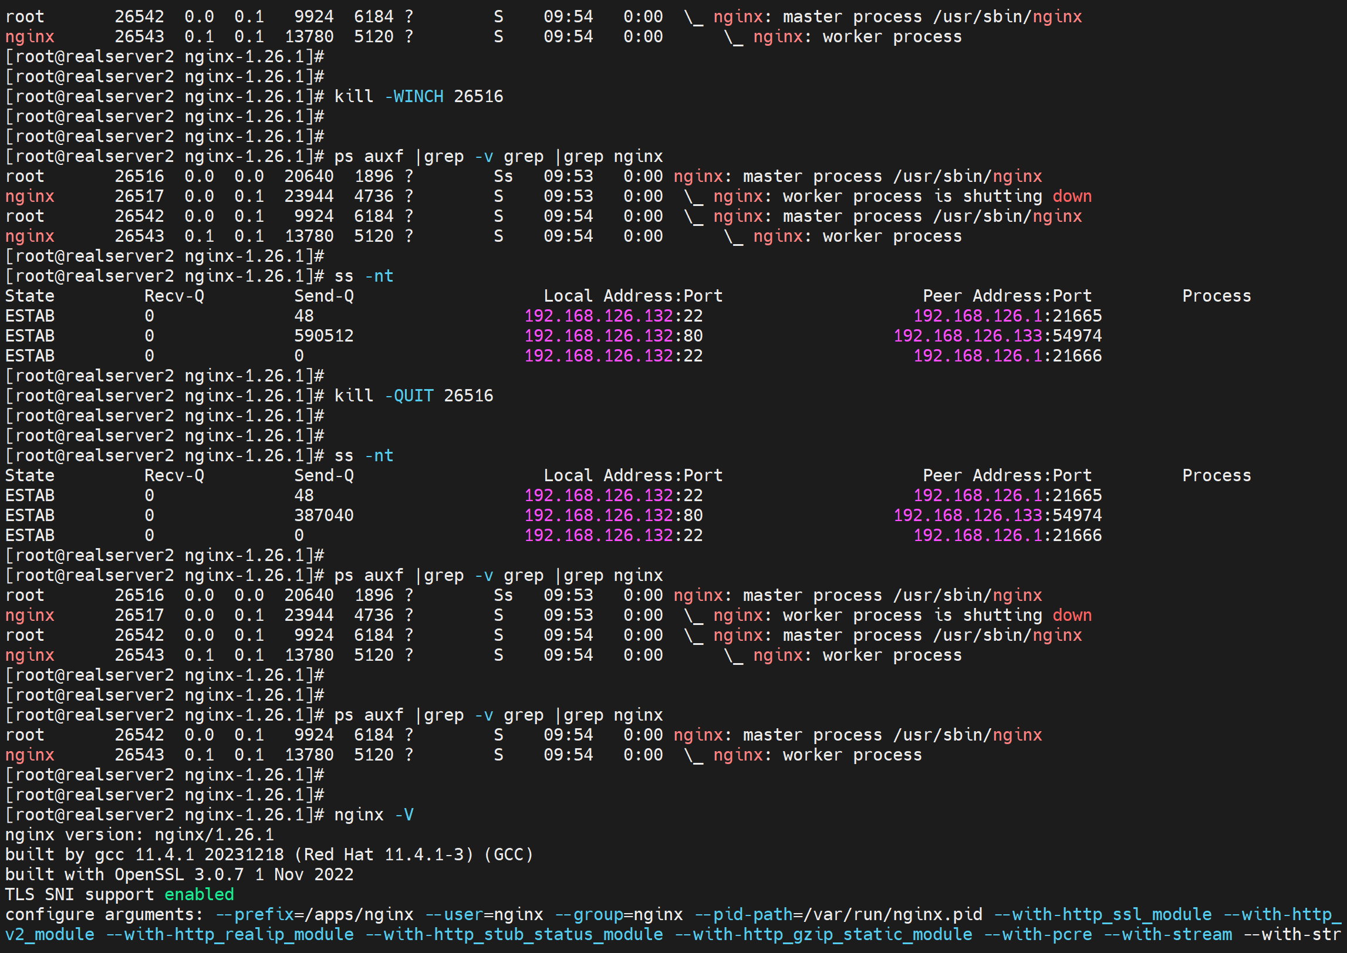Viewport: 1347px width, 953px height.
Task: Click the --with-http_ssl_module argument
Action: [x=1103, y=914]
